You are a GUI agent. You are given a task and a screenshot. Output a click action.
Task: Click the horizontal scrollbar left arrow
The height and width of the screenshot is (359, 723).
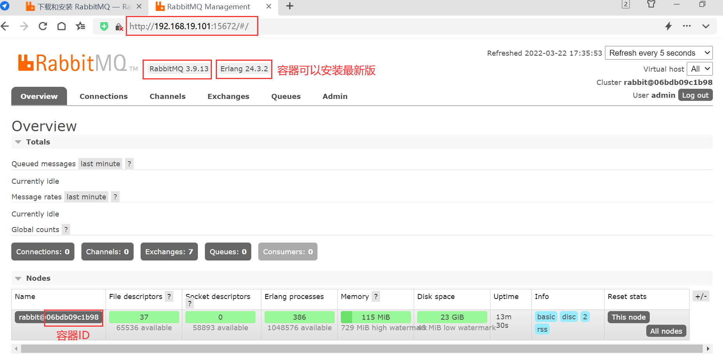tap(16, 348)
